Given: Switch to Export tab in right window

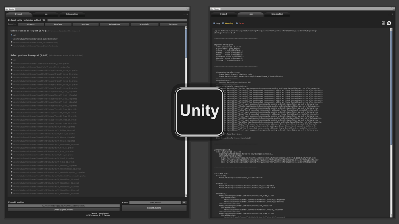Looking at the screenshot, I should [224, 14].
